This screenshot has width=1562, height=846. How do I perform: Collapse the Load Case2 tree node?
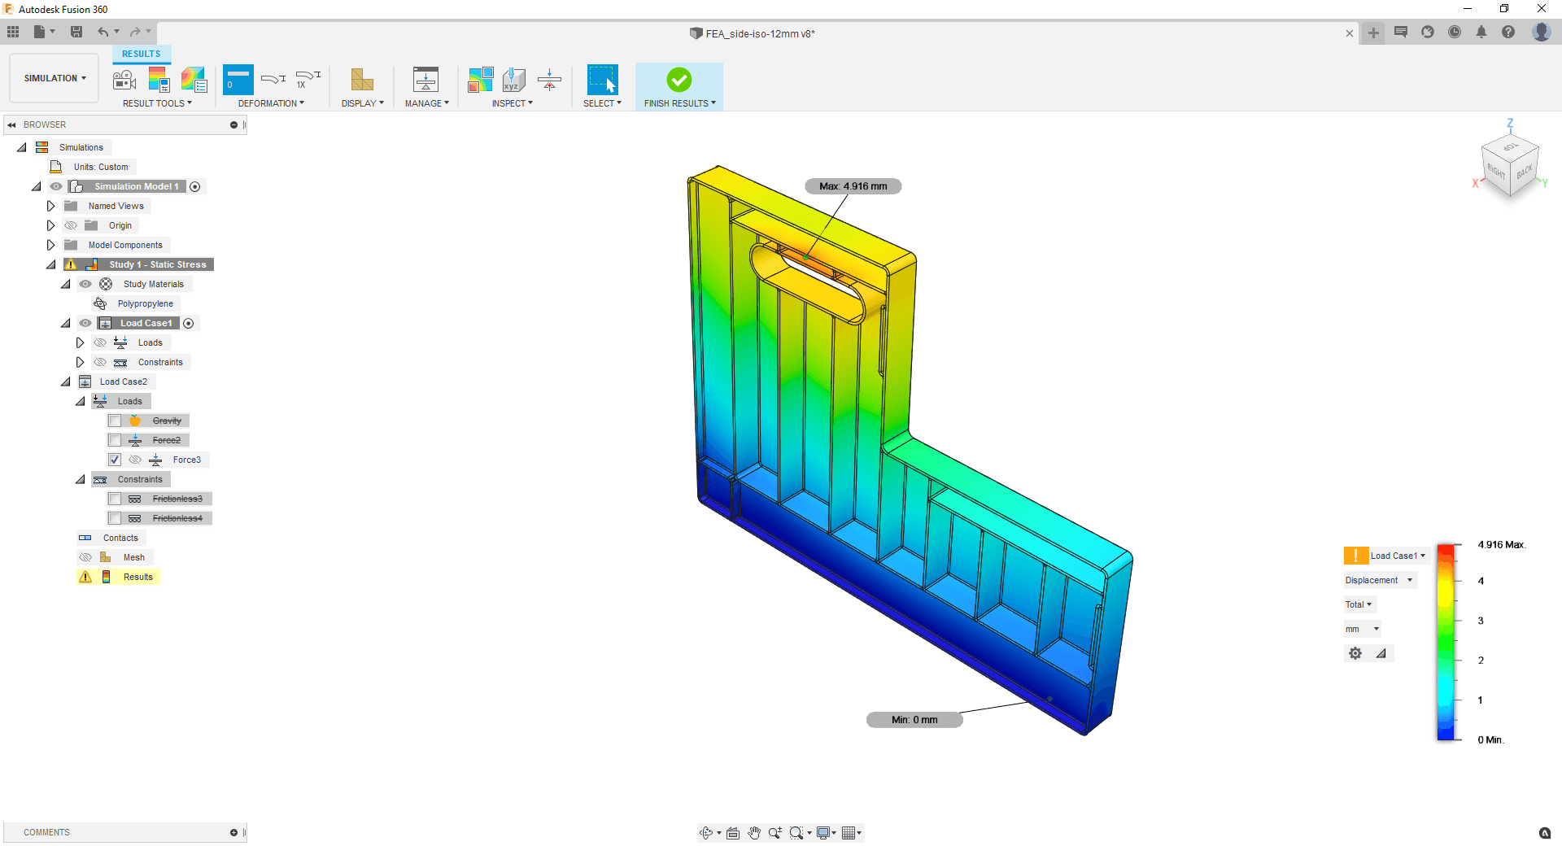click(66, 382)
